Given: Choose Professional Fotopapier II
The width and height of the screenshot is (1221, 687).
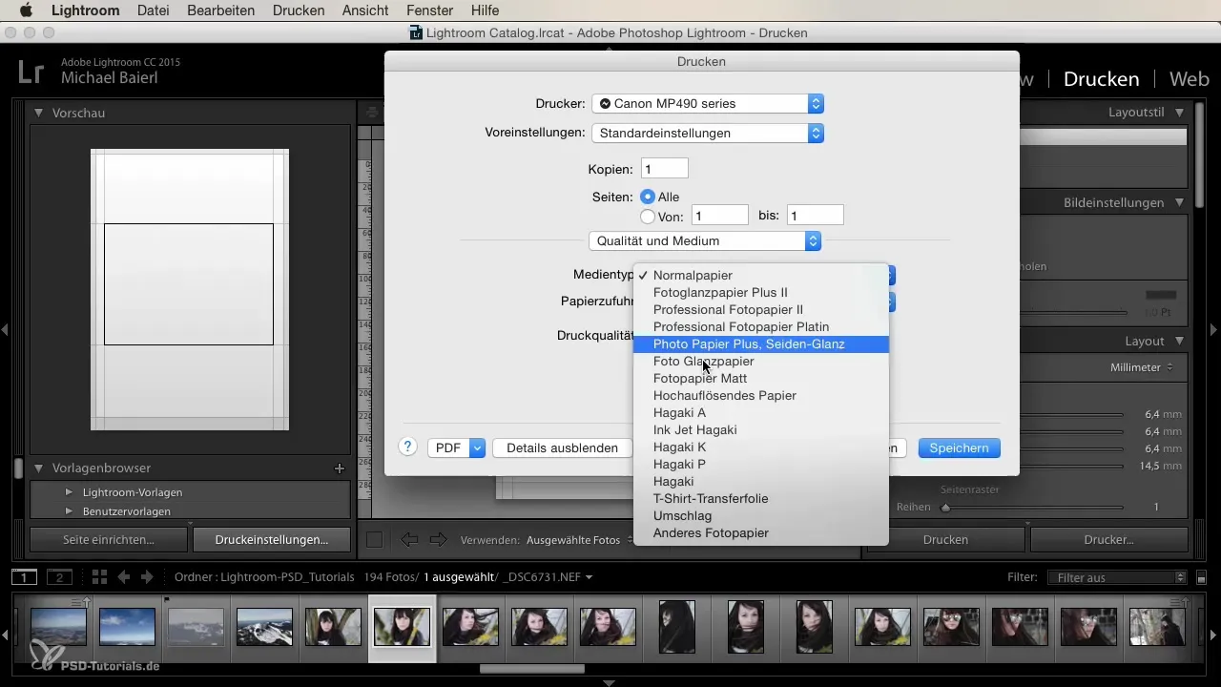Looking at the screenshot, I should coord(761,310).
